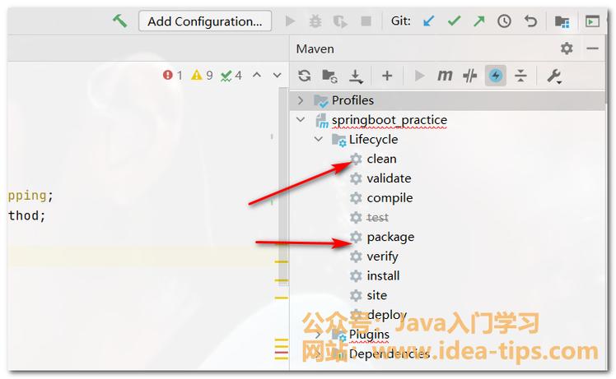Open the Add Configuration dialog
616x379 pixels.
pos(205,21)
